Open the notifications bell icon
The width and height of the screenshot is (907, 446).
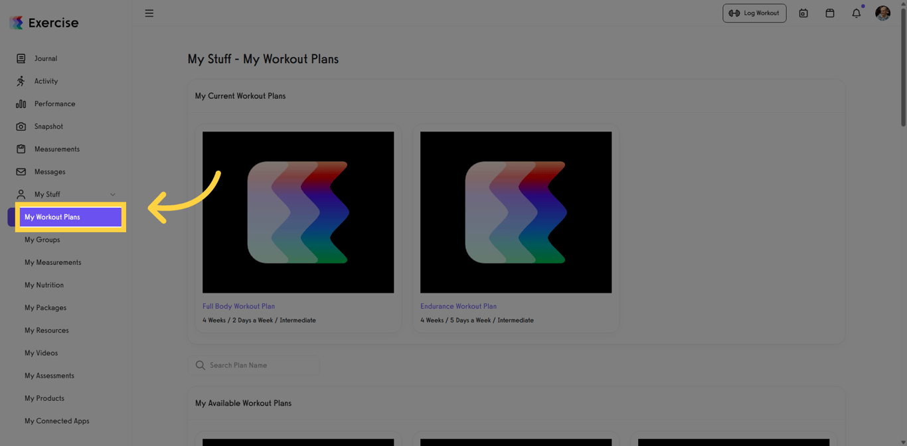click(x=857, y=13)
